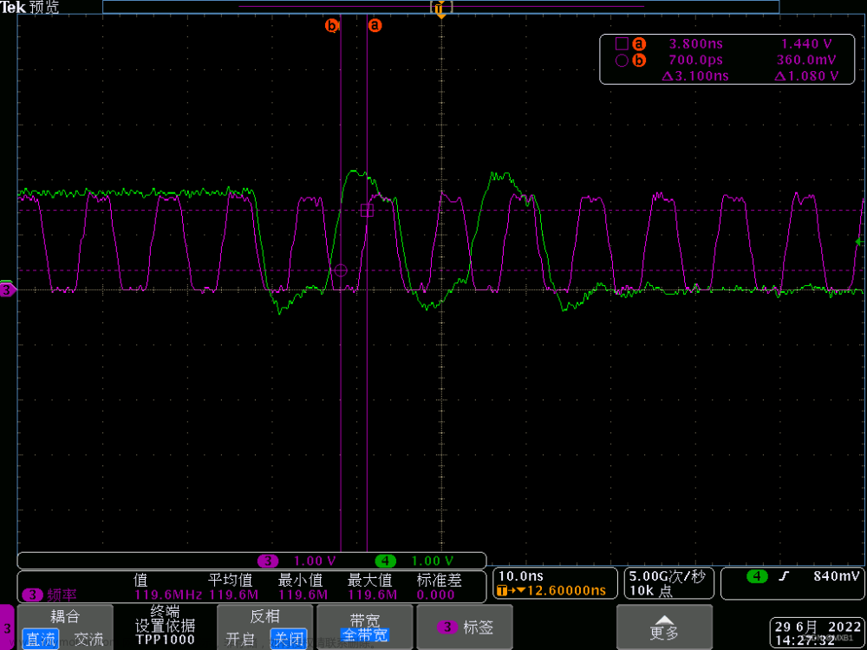The height and width of the screenshot is (650, 867).
Task: Click the Δ1.080 V delta voltage readout
Action: 806,76
